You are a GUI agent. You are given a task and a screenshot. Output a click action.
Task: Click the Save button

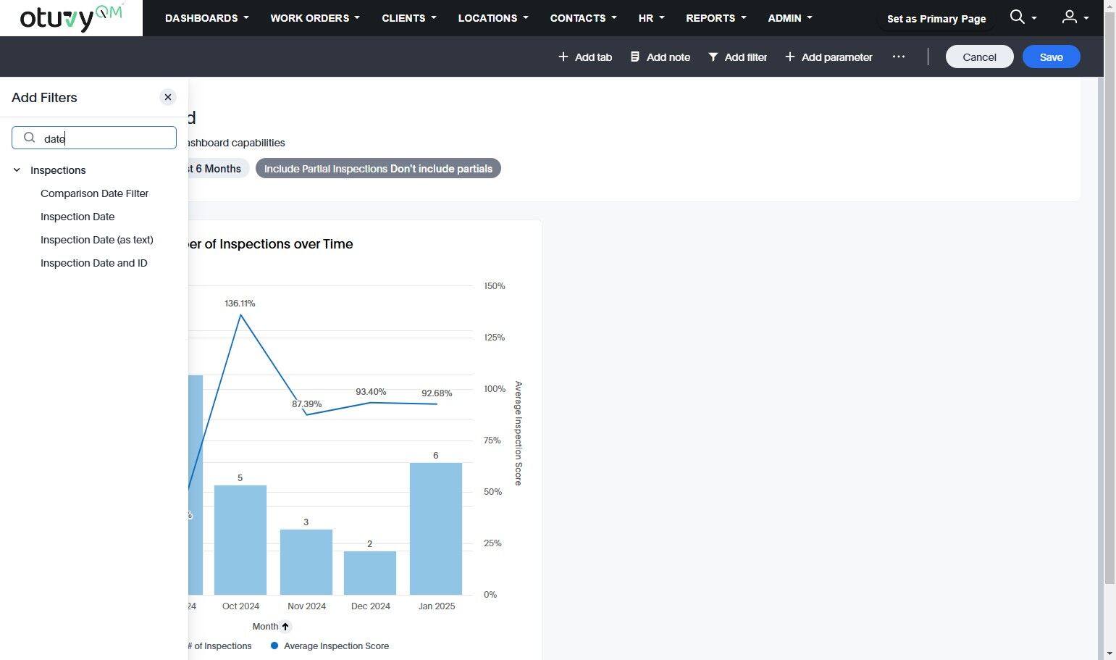point(1052,57)
